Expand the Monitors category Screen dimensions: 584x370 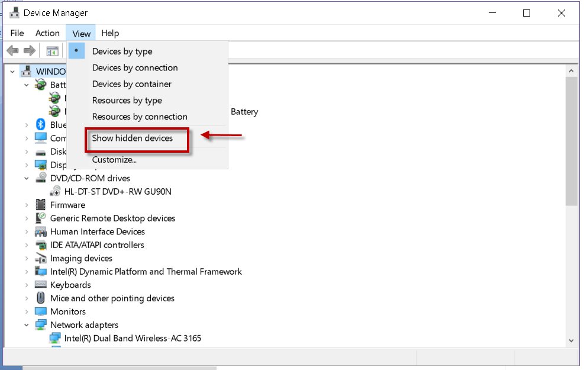(x=27, y=311)
